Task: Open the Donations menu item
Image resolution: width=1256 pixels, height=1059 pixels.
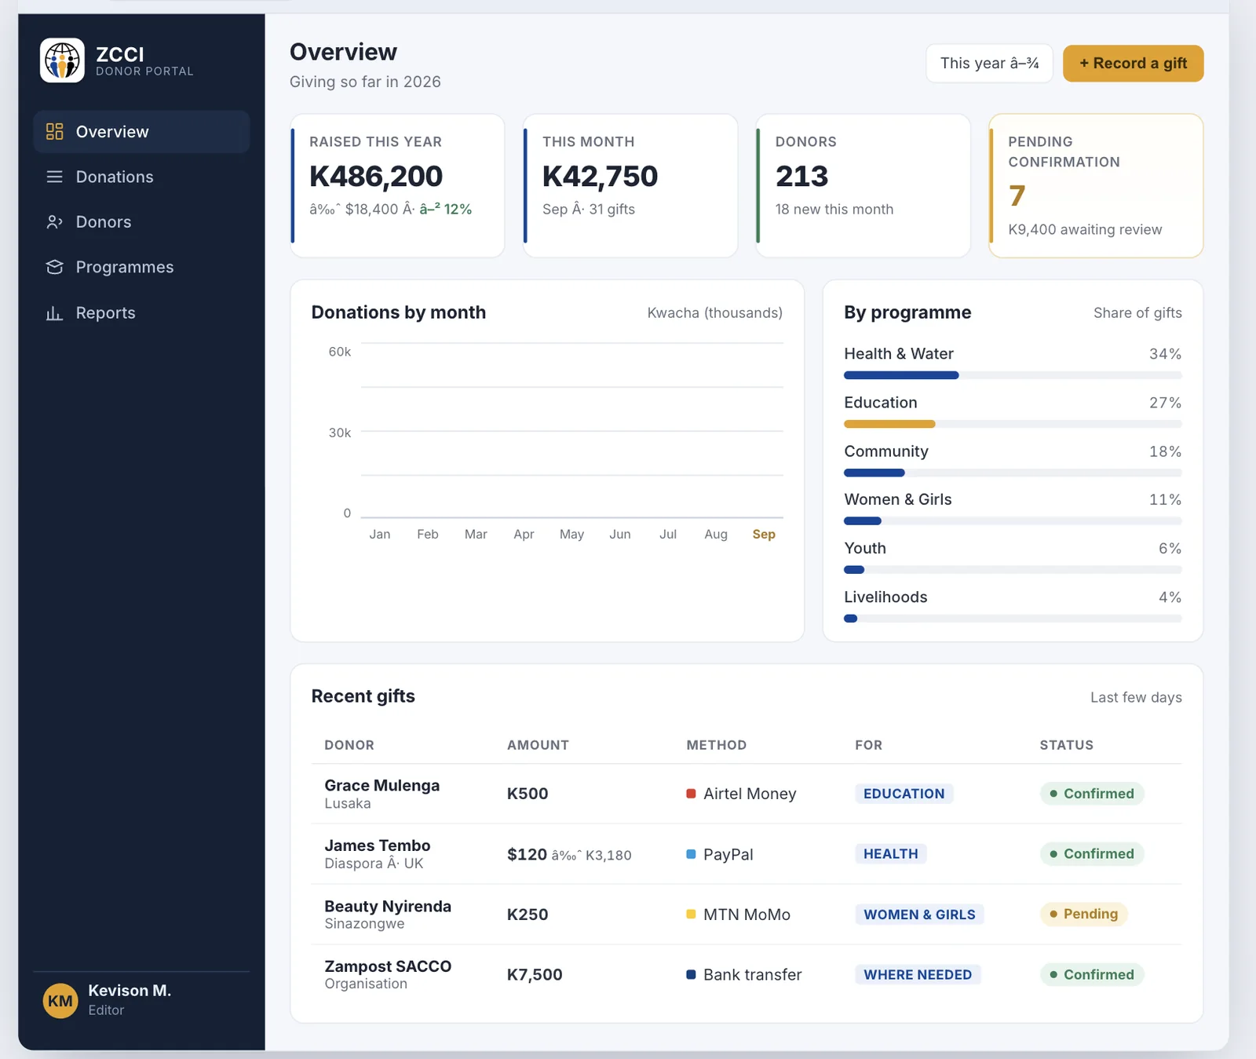Action: coord(141,177)
